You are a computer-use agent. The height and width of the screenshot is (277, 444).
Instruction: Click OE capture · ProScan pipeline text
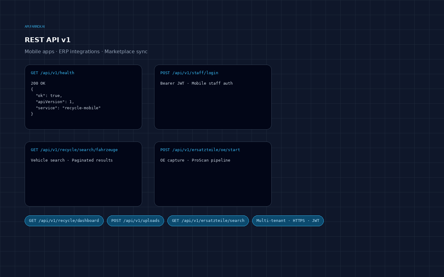click(x=195, y=160)
